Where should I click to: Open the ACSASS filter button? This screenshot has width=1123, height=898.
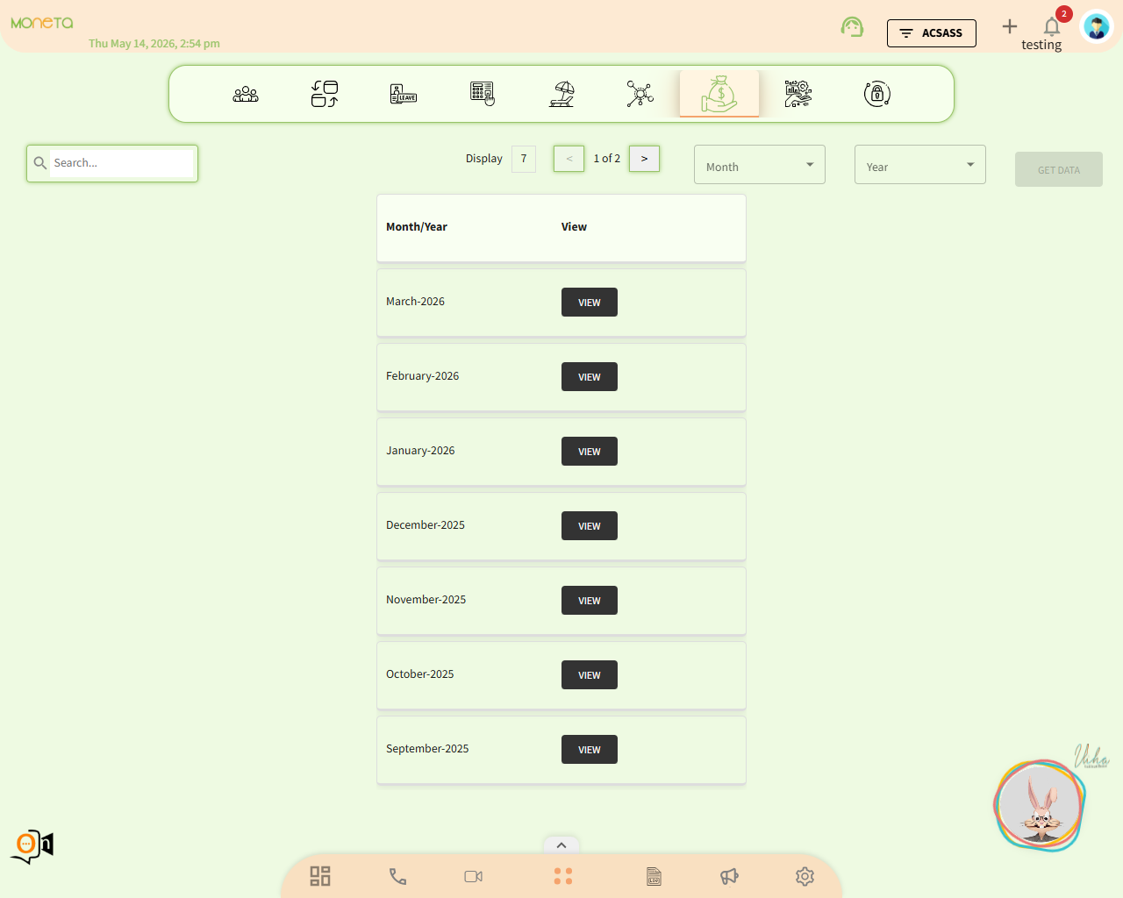click(932, 33)
